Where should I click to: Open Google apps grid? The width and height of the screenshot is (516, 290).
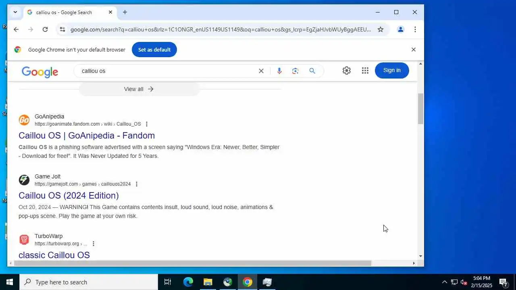click(365, 70)
